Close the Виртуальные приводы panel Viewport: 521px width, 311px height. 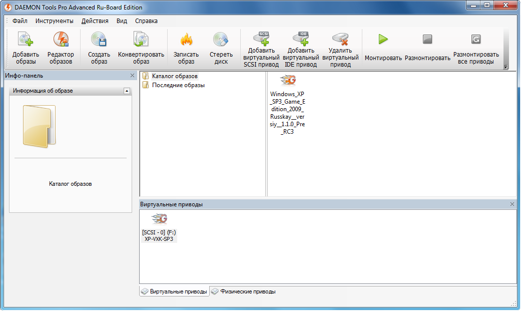(512, 204)
